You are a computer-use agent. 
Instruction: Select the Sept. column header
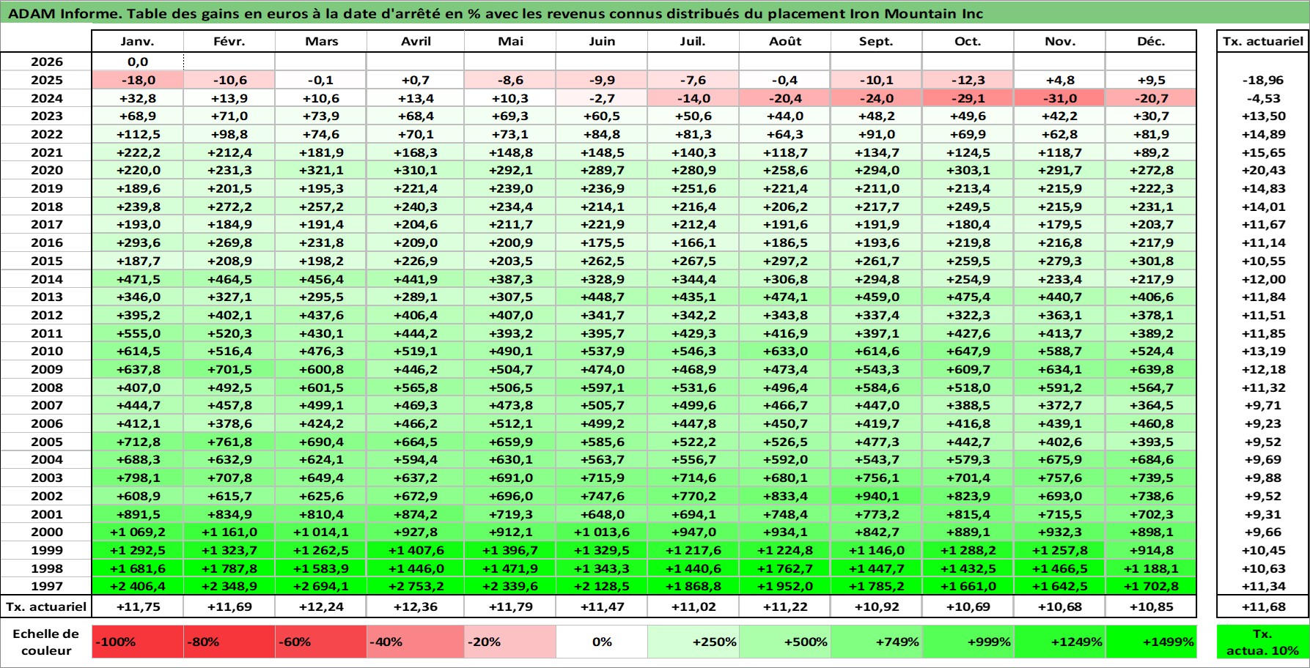pos(877,41)
